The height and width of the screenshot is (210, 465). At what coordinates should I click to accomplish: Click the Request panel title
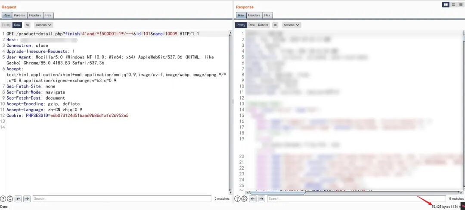click(9, 7)
